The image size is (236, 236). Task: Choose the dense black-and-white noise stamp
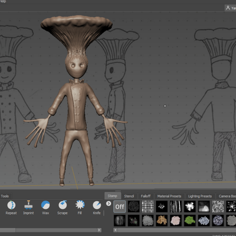point(218,206)
